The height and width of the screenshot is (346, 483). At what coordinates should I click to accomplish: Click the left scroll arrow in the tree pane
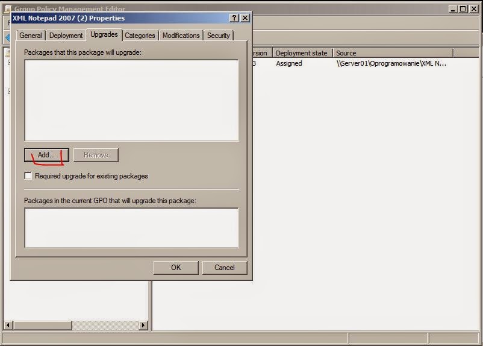click(x=8, y=325)
